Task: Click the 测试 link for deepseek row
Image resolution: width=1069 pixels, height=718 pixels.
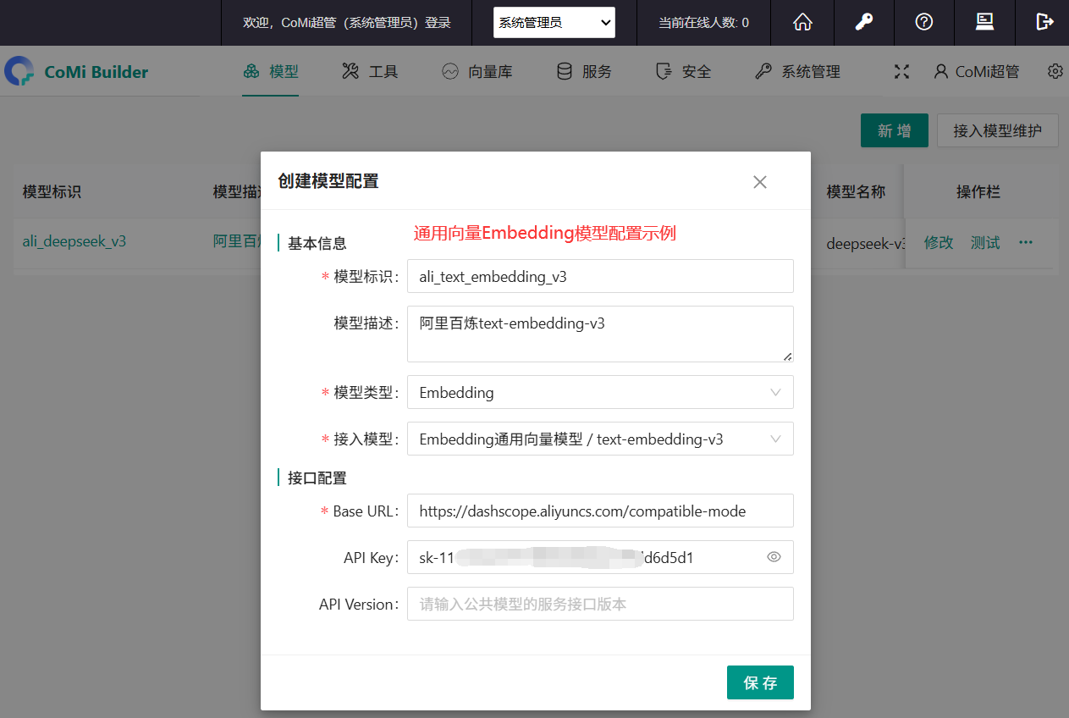Action: (x=985, y=243)
